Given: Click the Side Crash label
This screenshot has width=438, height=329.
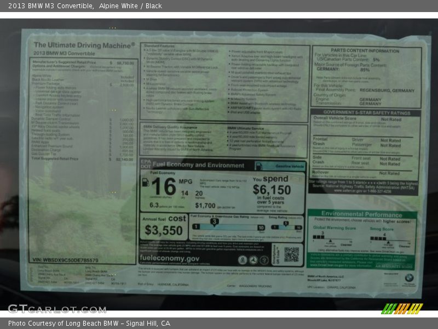Looking at the screenshot, I should (319, 160).
